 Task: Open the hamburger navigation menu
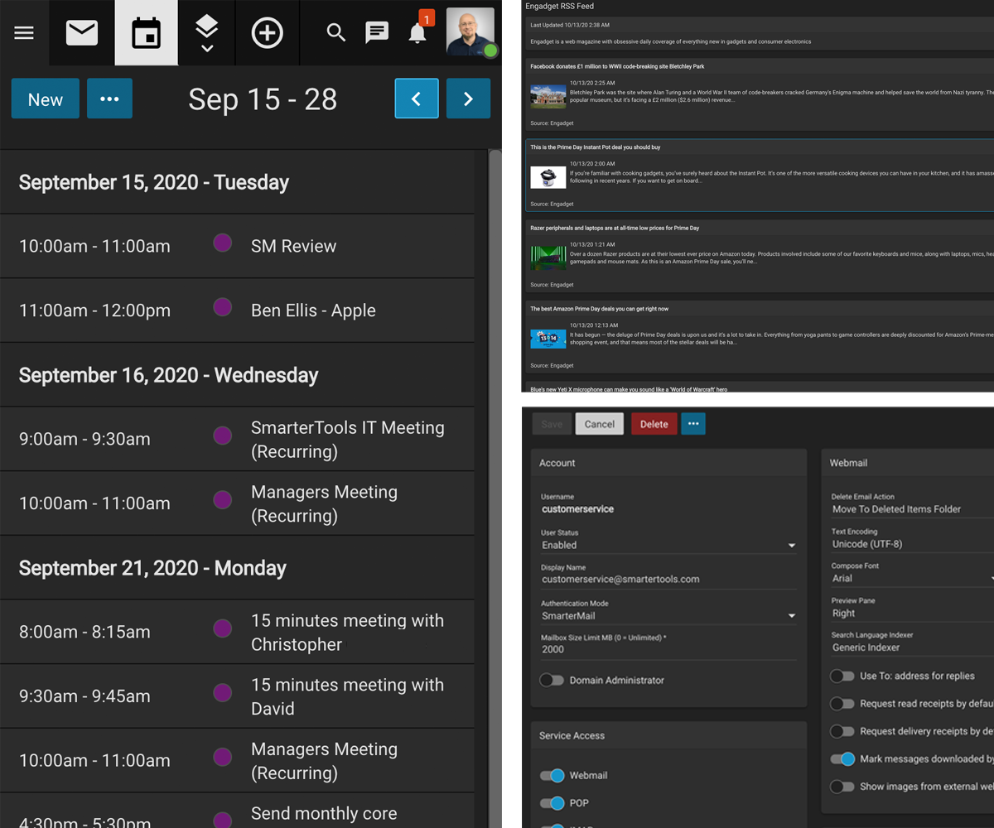[x=24, y=33]
